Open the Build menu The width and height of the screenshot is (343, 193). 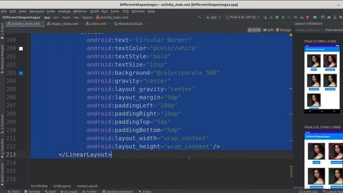click(x=94, y=11)
